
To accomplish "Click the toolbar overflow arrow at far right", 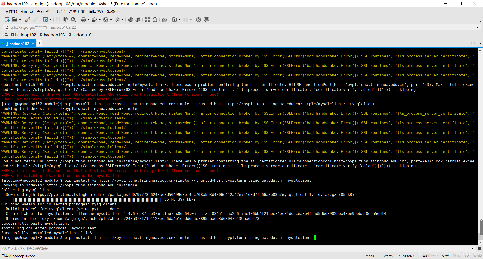I will click(481, 21).
